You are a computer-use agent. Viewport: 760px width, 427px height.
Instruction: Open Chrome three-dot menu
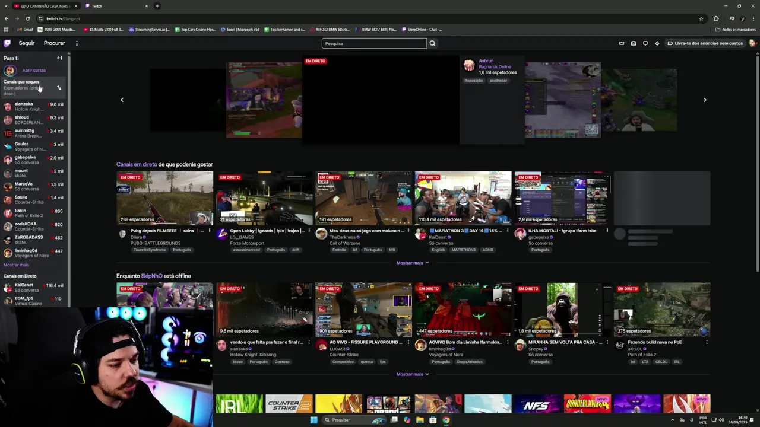point(753,18)
